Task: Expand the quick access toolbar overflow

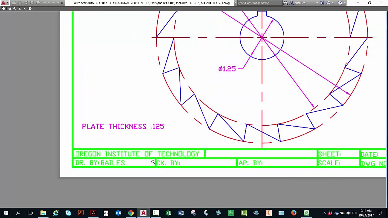Action: pos(62,3)
